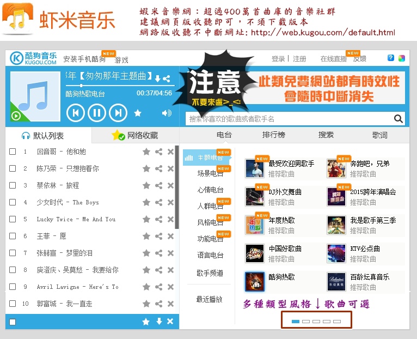Switch to 默认列表 tab
Image resolution: width=417 pixels, height=339 pixels.
[48, 136]
